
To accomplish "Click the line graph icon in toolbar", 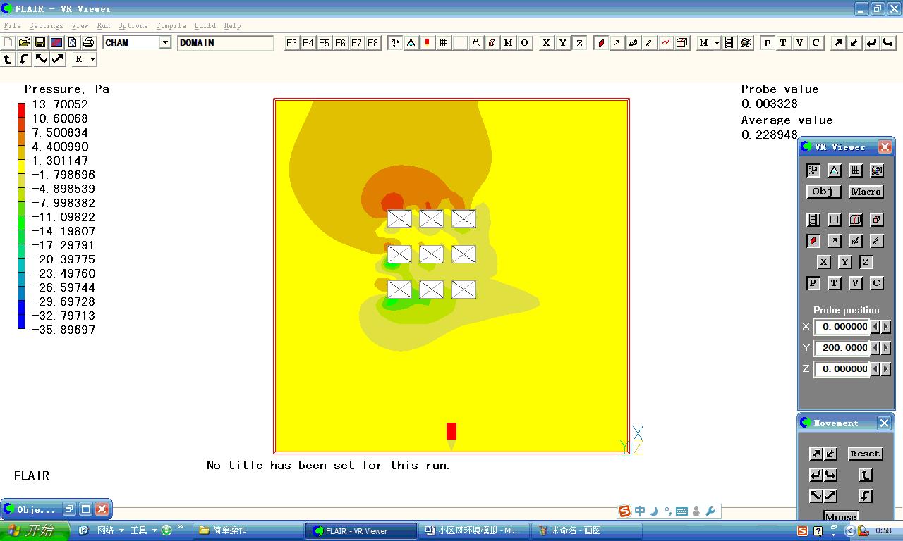I will (x=666, y=43).
